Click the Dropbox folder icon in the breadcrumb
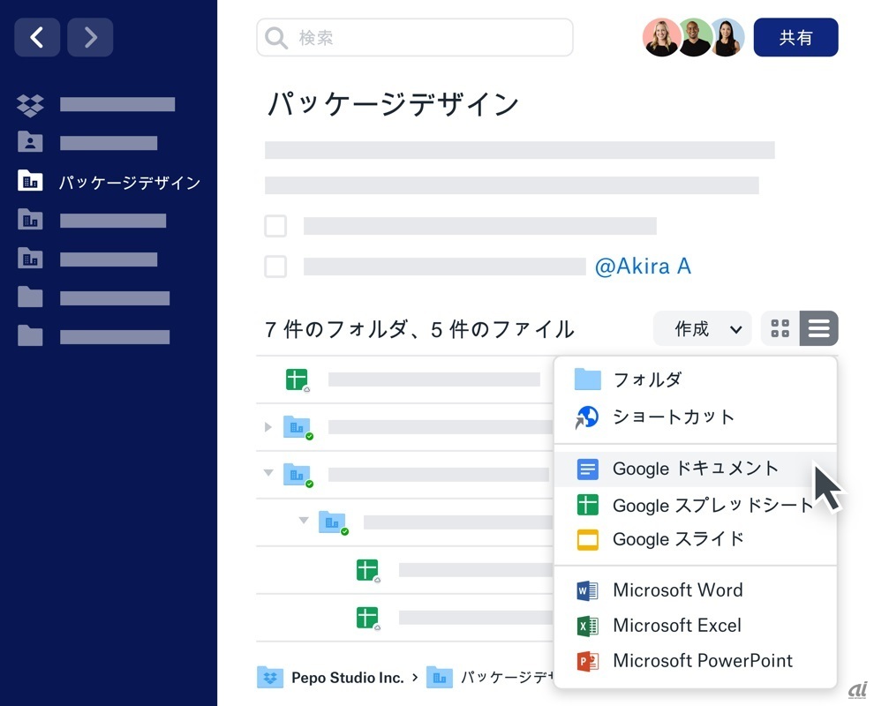Image resolution: width=874 pixels, height=706 pixels. [x=270, y=678]
